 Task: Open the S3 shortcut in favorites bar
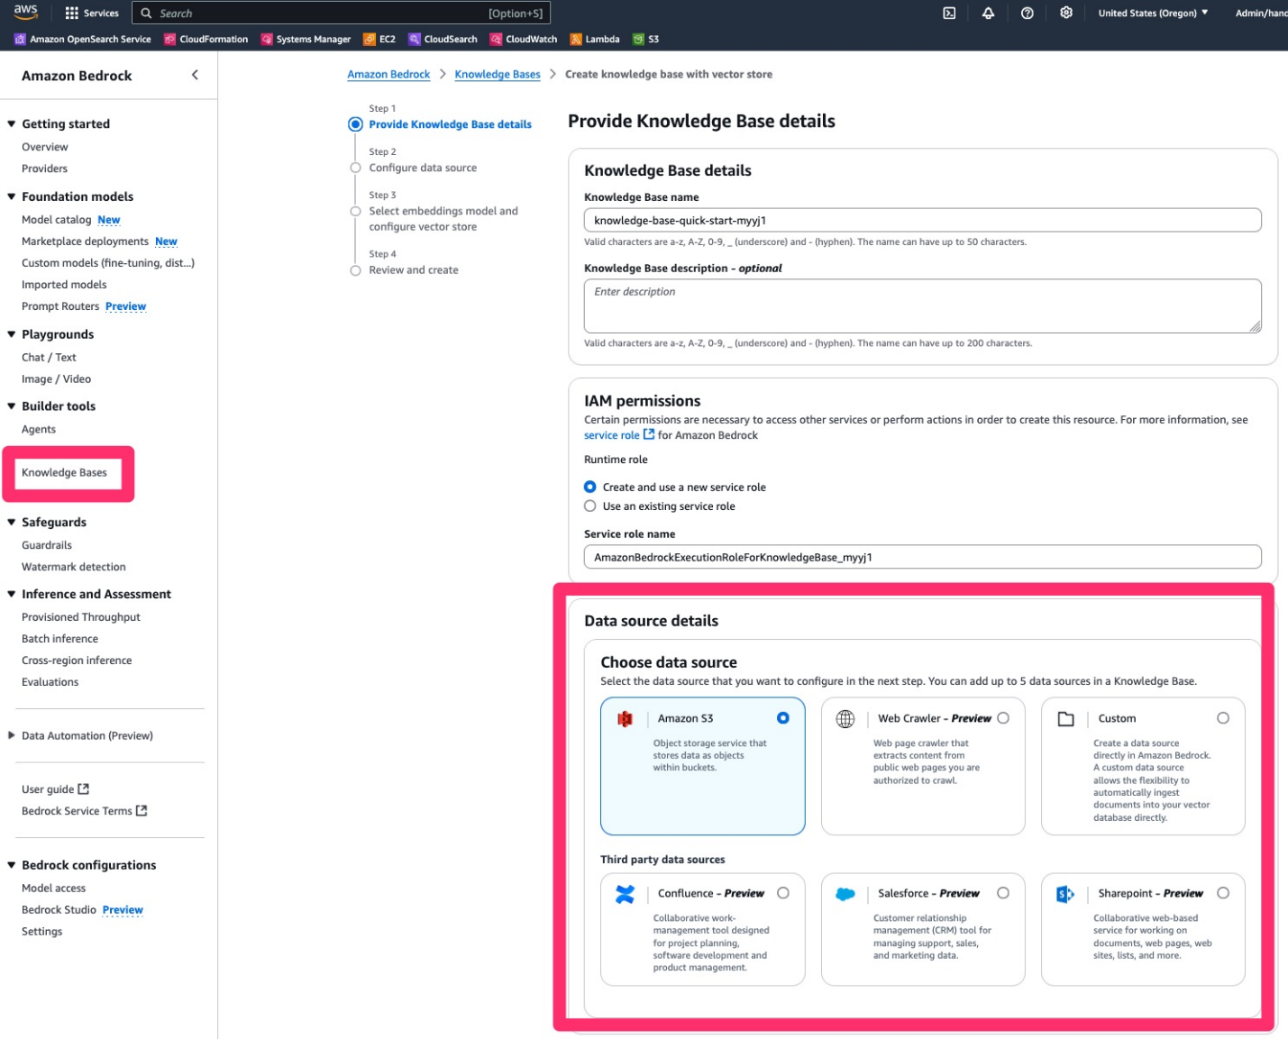[x=646, y=40]
